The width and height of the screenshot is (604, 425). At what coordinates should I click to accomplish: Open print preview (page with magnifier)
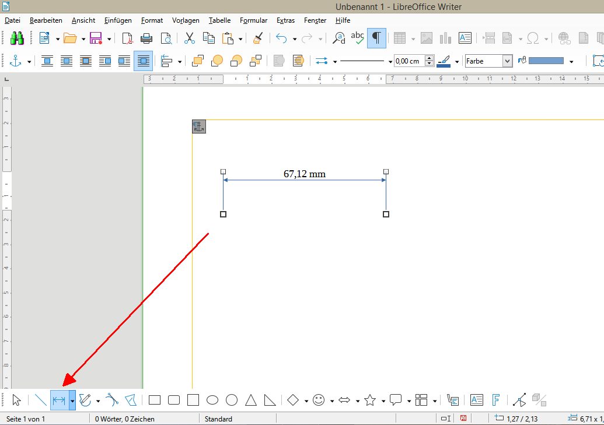166,38
